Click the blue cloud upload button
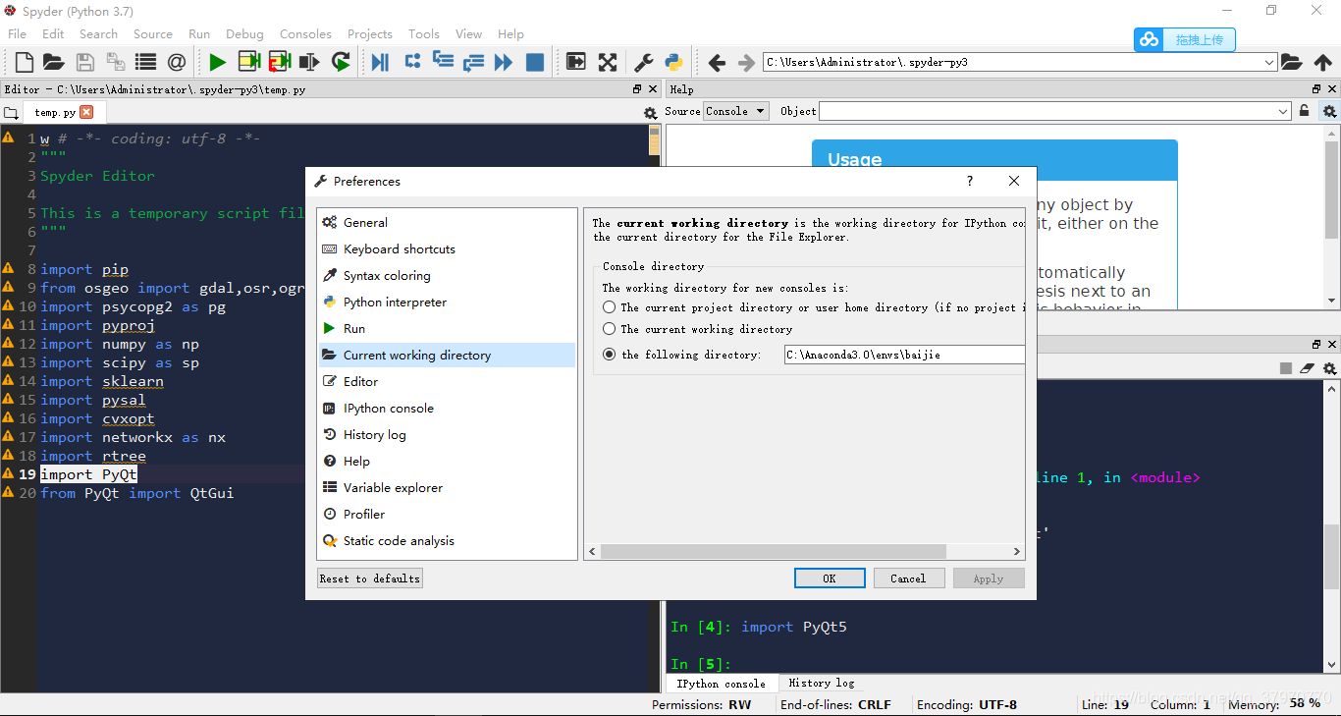Viewport: 1341px width, 716px height. pyautogui.click(x=1185, y=40)
